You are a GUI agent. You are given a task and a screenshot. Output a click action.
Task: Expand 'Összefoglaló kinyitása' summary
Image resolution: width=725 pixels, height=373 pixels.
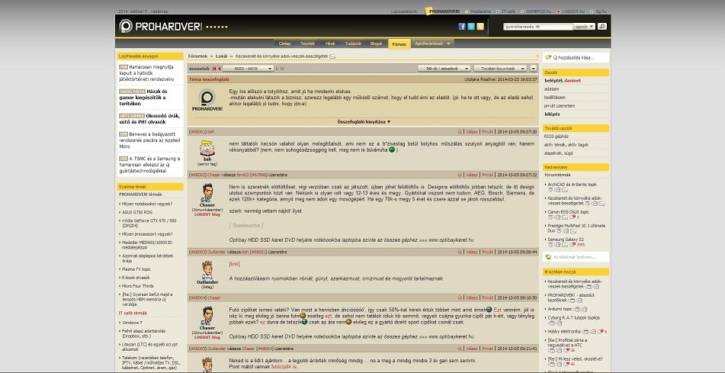pyautogui.click(x=364, y=122)
